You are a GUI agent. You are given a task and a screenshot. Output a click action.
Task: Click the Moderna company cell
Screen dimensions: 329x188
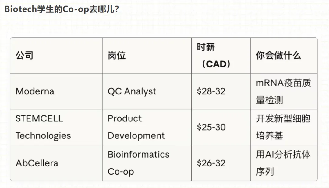35,91
